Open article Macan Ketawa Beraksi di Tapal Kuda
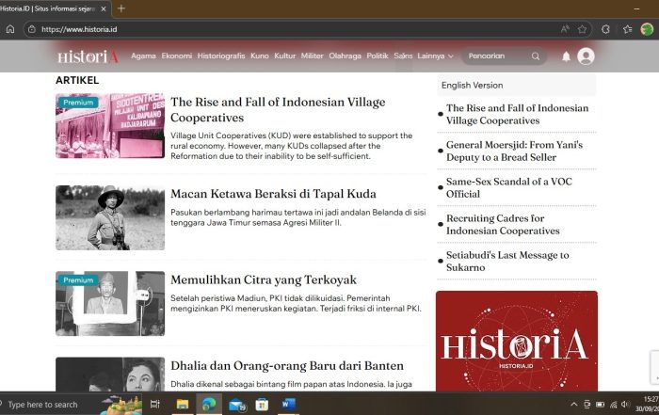The height and width of the screenshot is (415, 659). click(273, 194)
